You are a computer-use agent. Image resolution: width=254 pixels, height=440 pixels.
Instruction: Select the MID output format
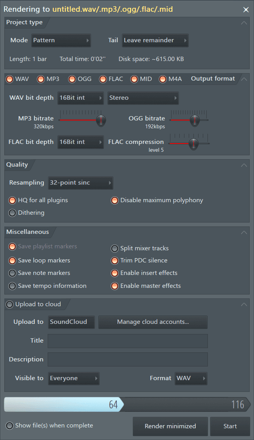[x=134, y=79]
